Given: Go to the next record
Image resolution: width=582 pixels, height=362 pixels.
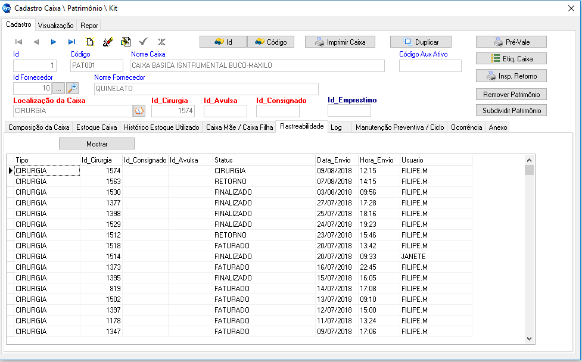Looking at the screenshot, I should click(x=54, y=42).
